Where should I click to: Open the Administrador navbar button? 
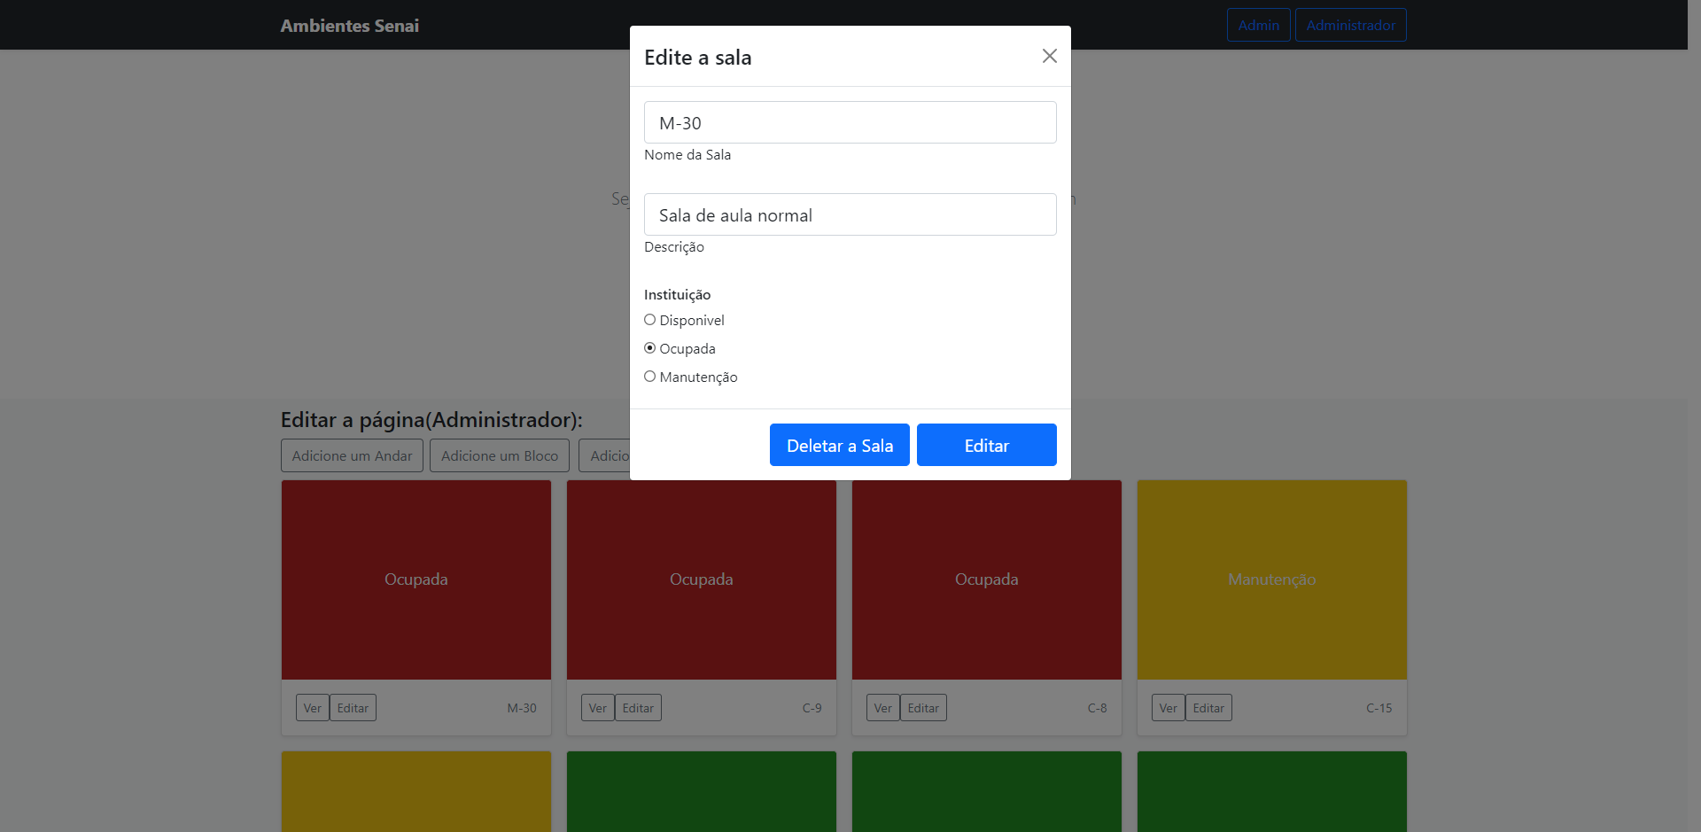click(1350, 25)
